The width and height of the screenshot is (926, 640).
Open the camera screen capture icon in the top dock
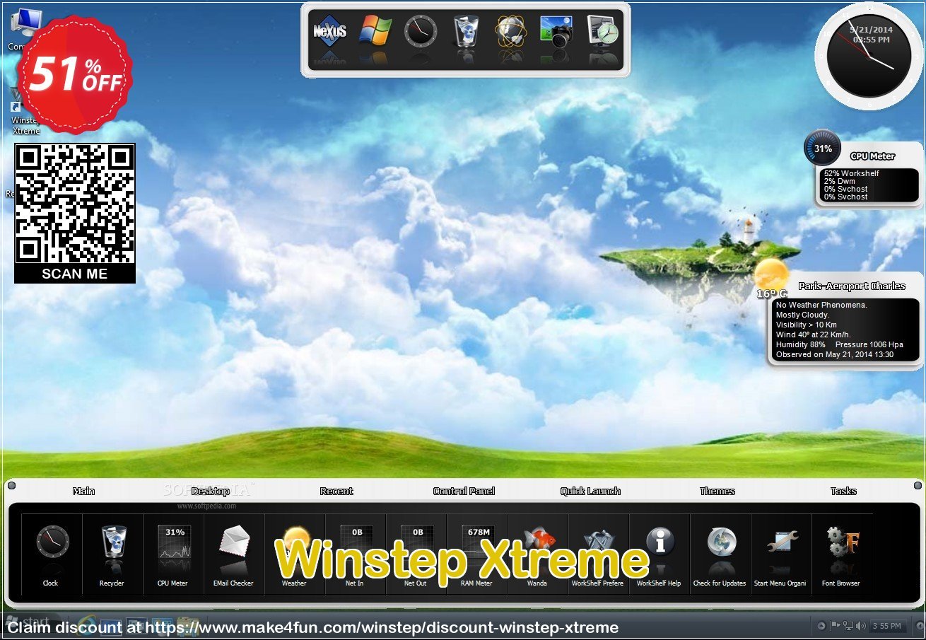point(557,33)
